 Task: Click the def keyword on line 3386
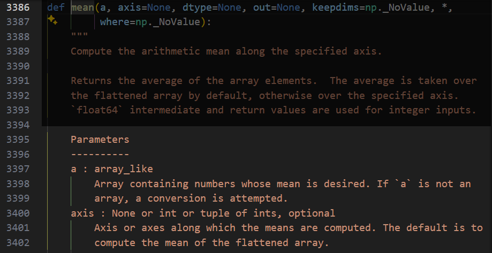(55, 9)
